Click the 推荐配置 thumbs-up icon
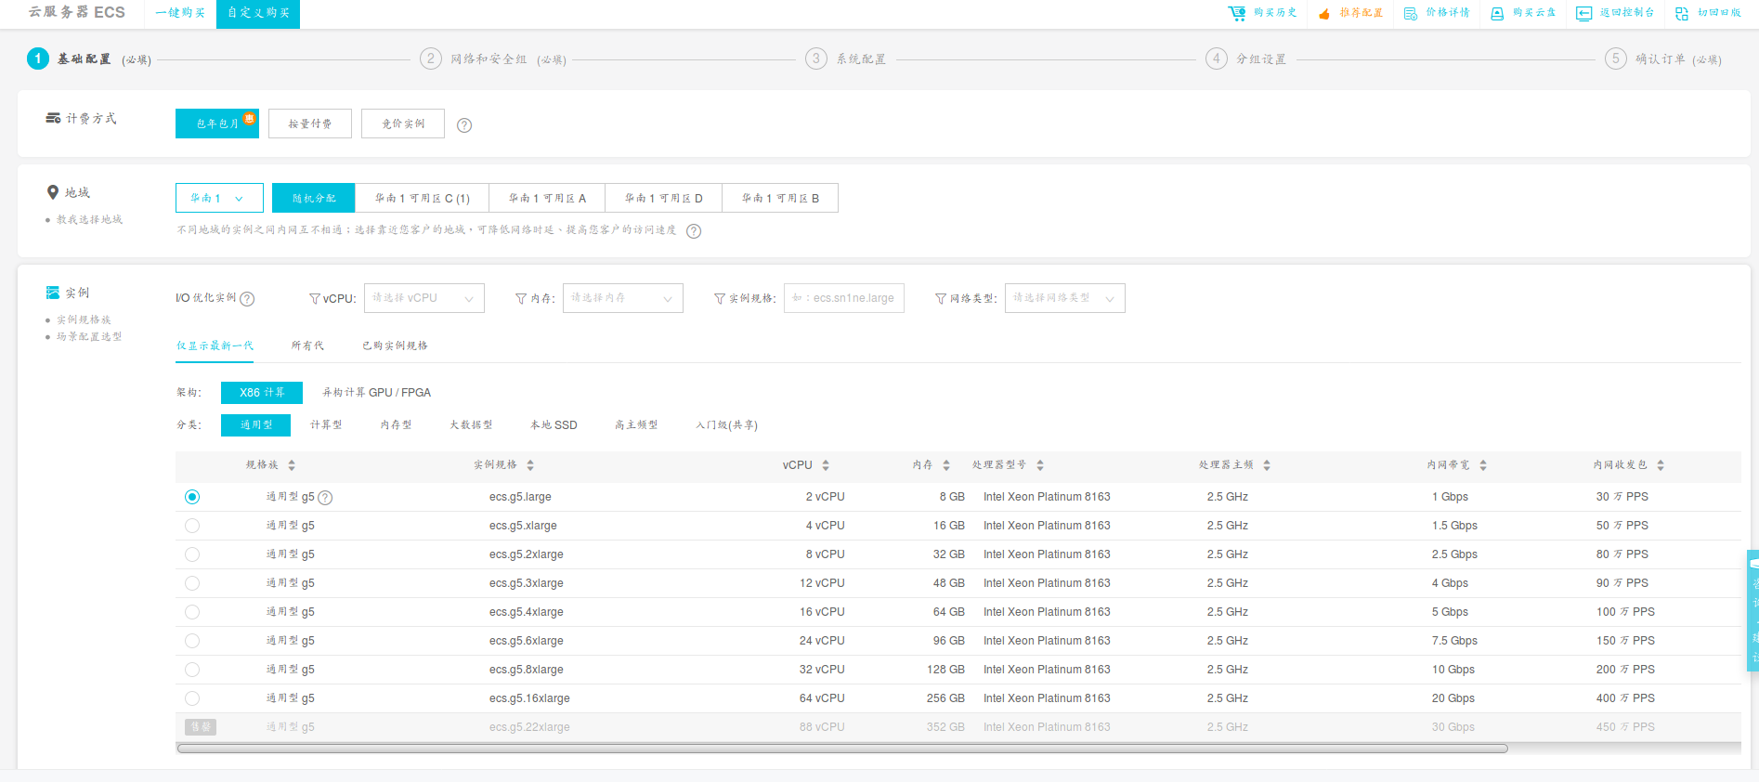The width and height of the screenshot is (1759, 782). coord(1323,13)
